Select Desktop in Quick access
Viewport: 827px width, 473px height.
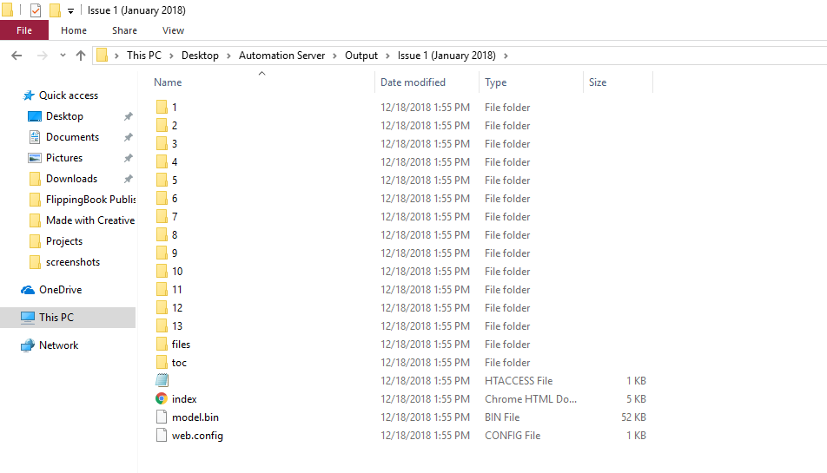click(x=64, y=116)
